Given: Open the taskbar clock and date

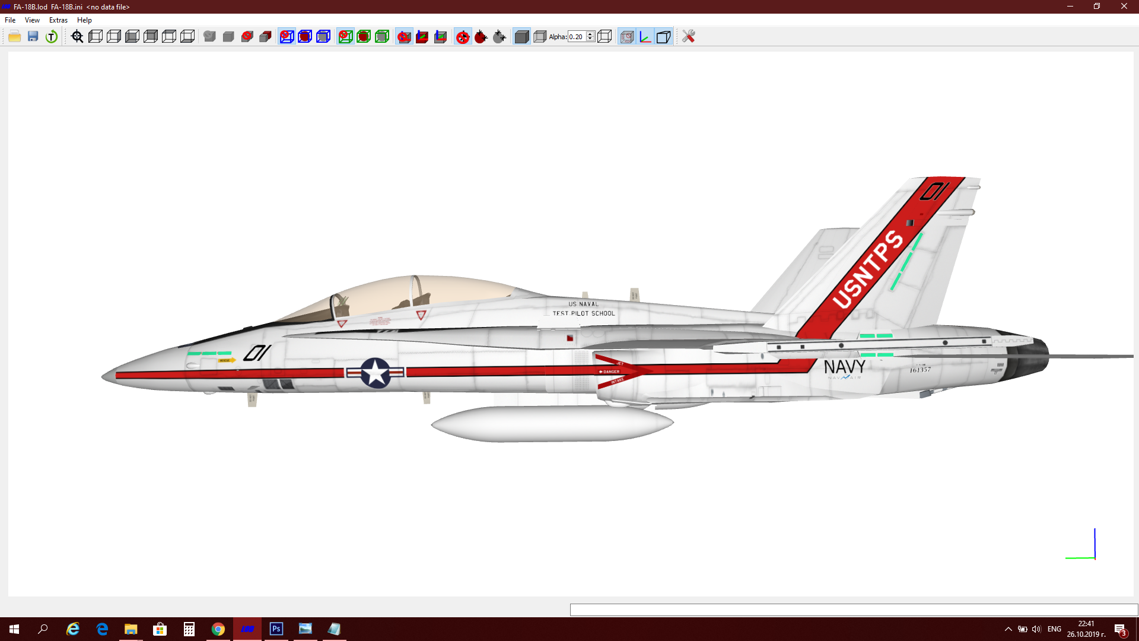Looking at the screenshot, I should [x=1086, y=629].
